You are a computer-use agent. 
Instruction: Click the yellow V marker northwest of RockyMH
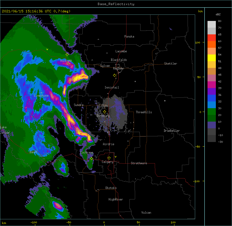pos(47,49)
